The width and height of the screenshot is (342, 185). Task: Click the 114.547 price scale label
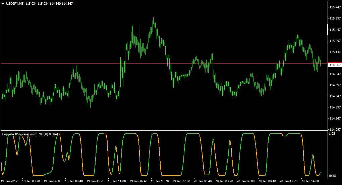[x=335, y=96]
